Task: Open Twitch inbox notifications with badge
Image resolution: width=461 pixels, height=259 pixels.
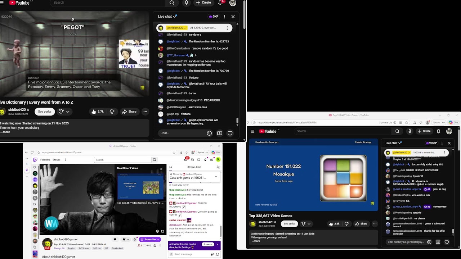Action: (x=186, y=159)
